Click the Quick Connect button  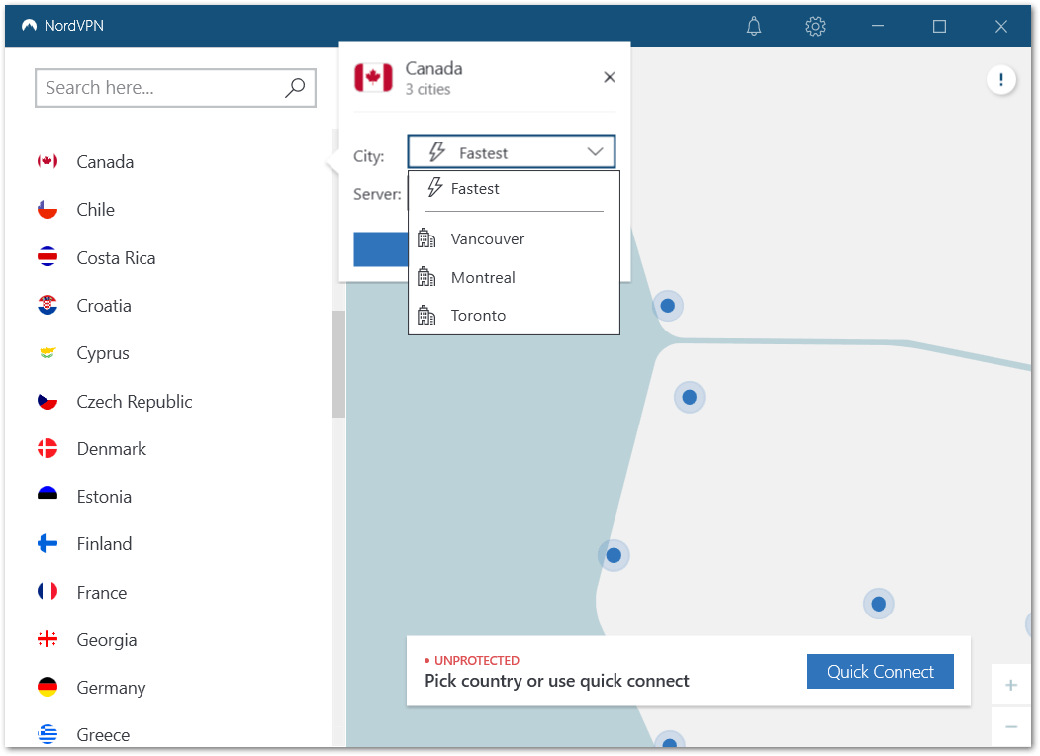880,671
